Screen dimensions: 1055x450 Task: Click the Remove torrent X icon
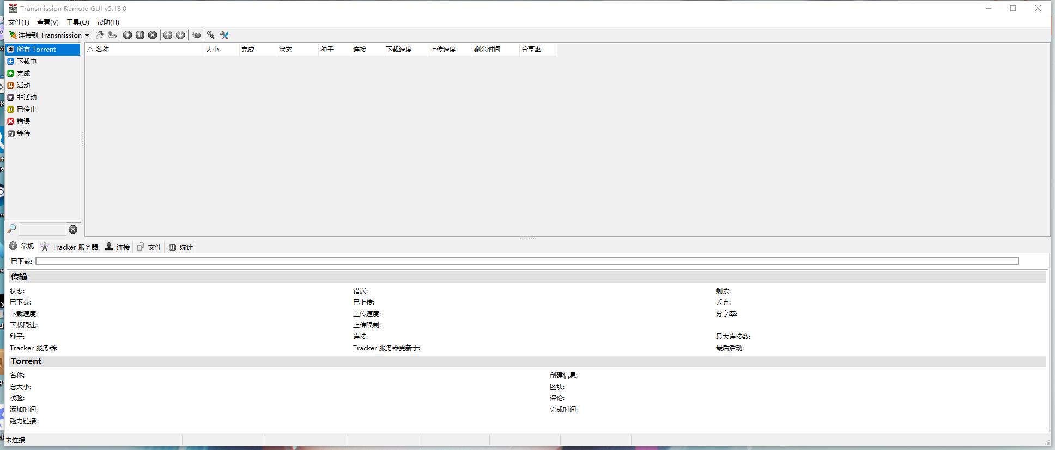[153, 35]
